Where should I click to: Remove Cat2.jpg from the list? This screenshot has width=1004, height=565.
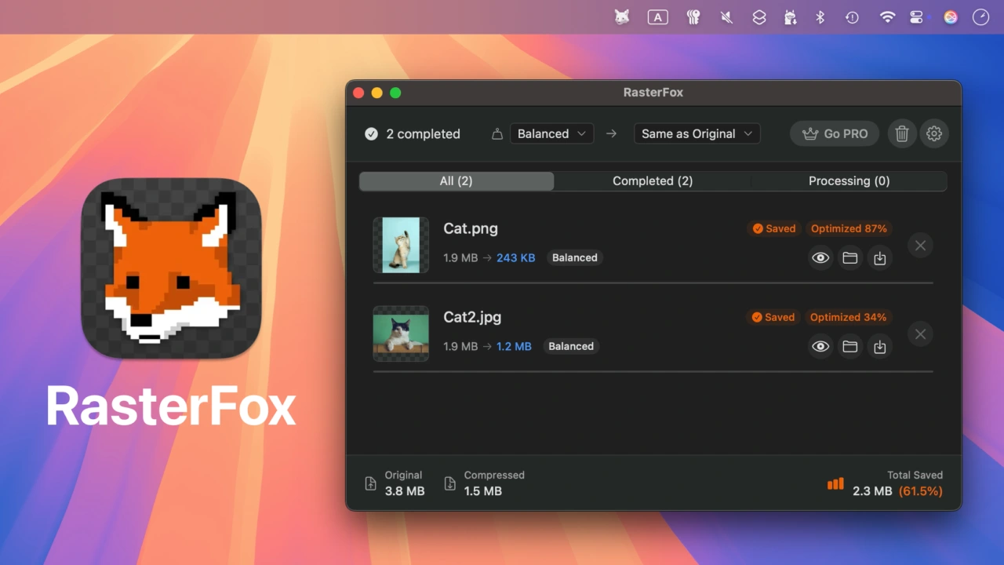[920, 334]
